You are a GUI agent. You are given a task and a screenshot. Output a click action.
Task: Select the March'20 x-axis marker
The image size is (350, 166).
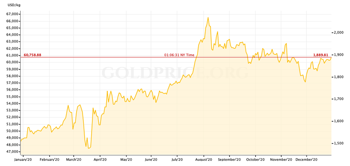[74, 160]
